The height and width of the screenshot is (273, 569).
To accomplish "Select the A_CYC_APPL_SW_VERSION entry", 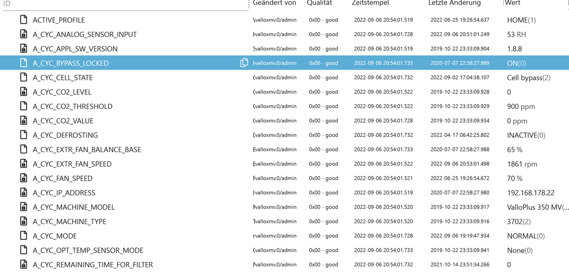I will click(75, 49).
